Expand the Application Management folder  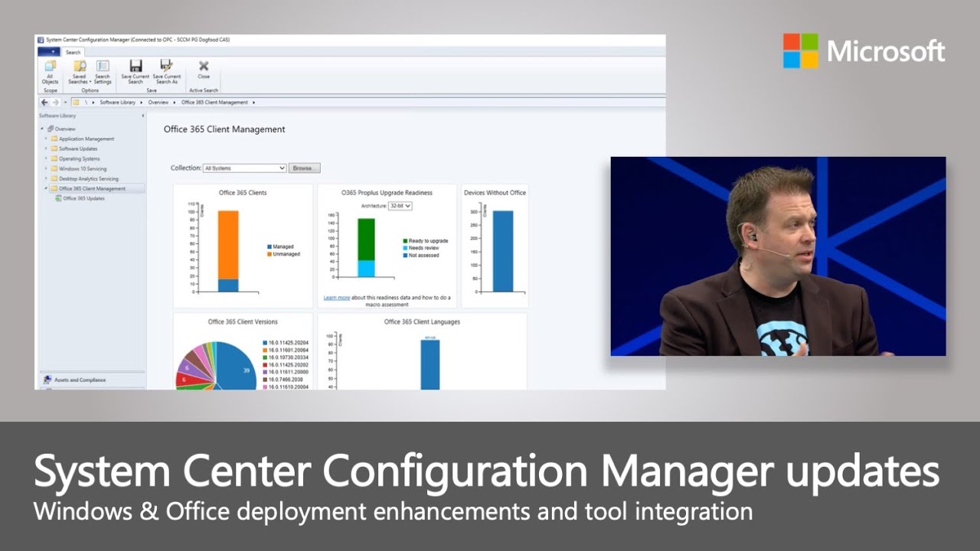46,139
